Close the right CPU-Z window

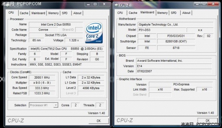click(x=213, y=4)
